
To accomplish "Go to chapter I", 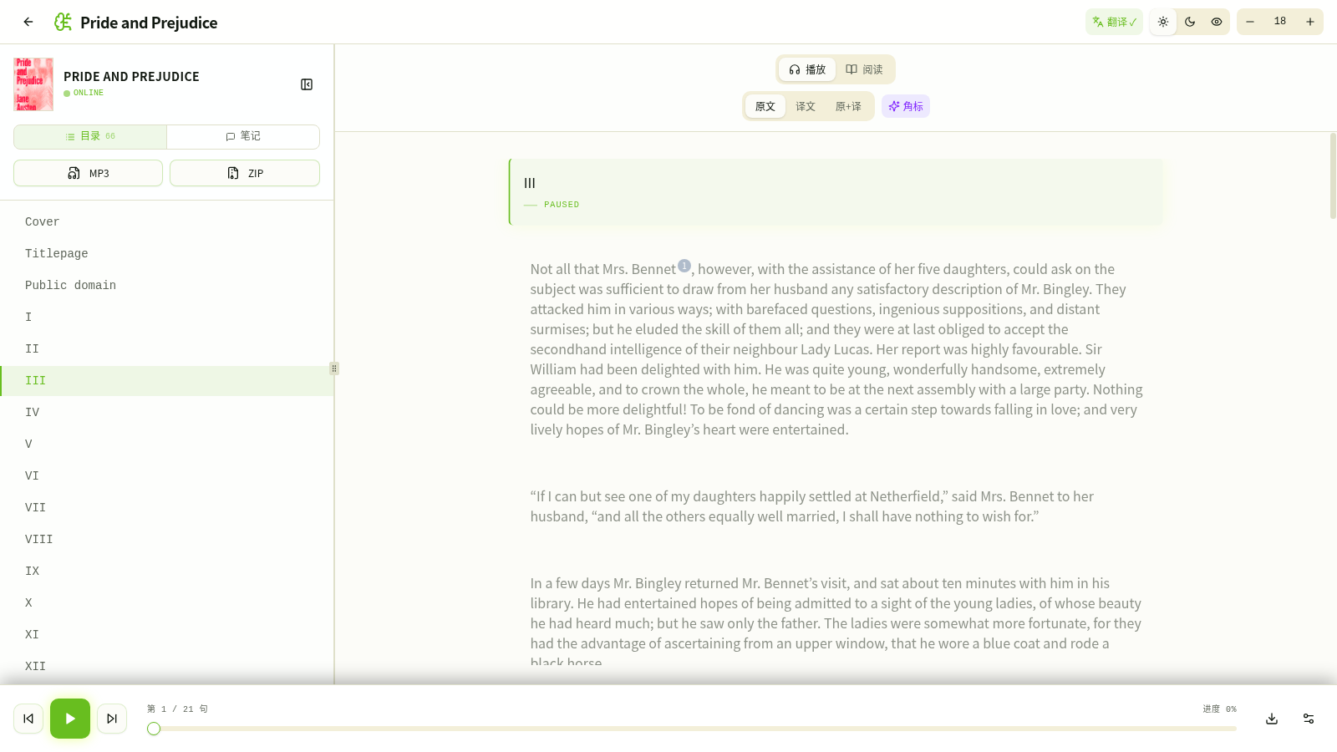I will pos(167,317).
